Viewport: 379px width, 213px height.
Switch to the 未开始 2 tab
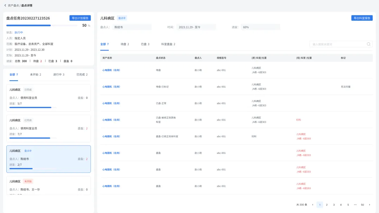coord(35,75)
